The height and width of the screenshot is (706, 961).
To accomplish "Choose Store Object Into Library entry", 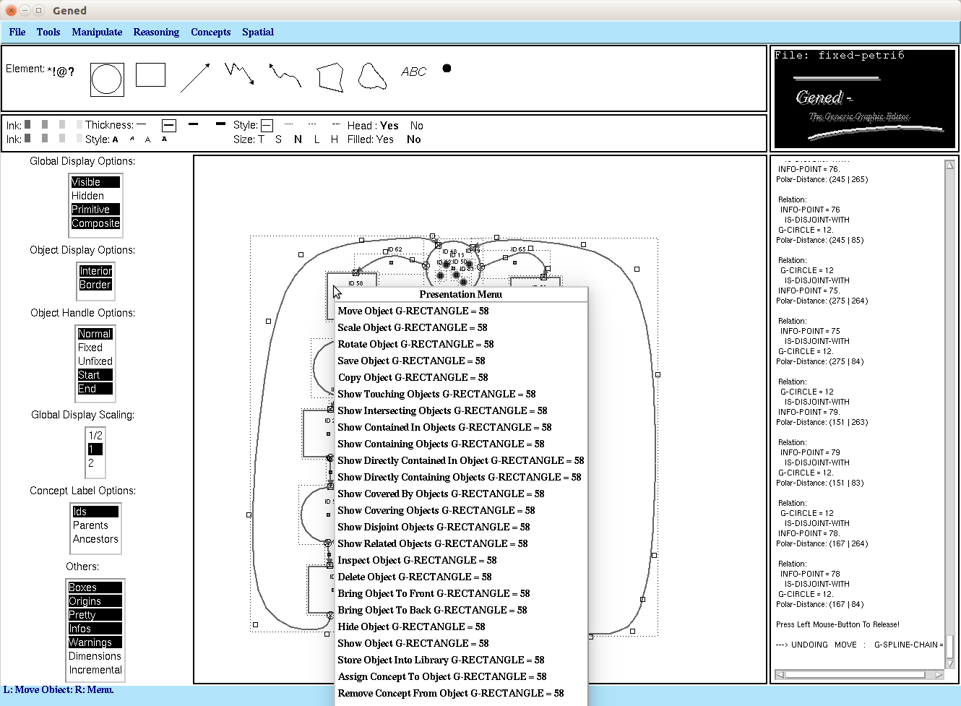I will (x=461, y=660).
